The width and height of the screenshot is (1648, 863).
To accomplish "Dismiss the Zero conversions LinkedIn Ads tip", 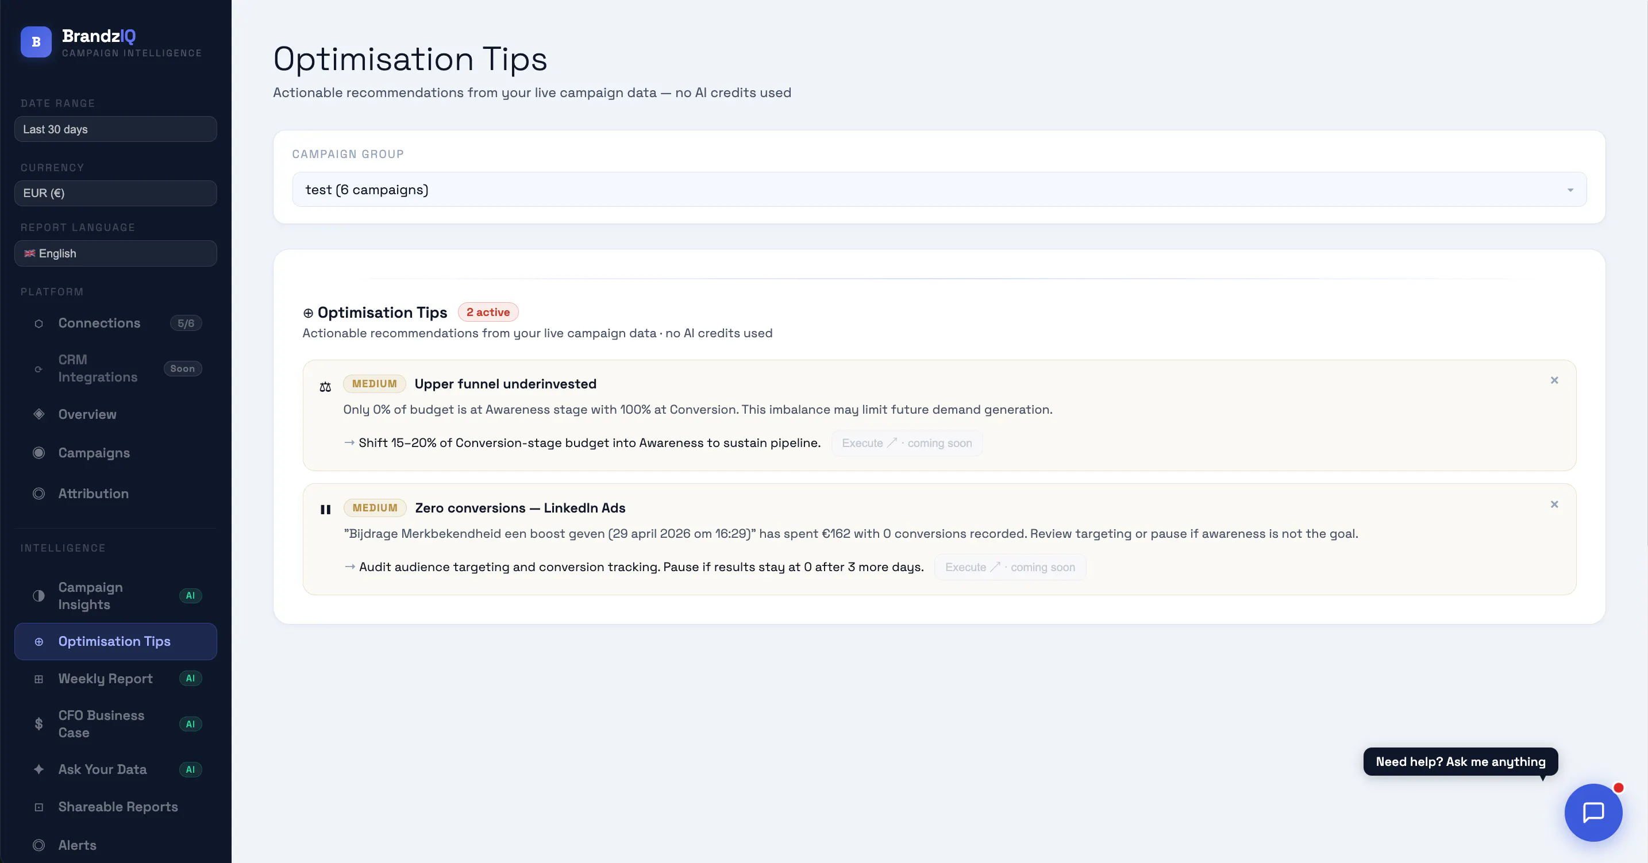I will coord(1554,504).
